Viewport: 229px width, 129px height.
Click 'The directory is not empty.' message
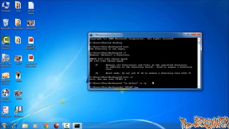tap(108, 49)
